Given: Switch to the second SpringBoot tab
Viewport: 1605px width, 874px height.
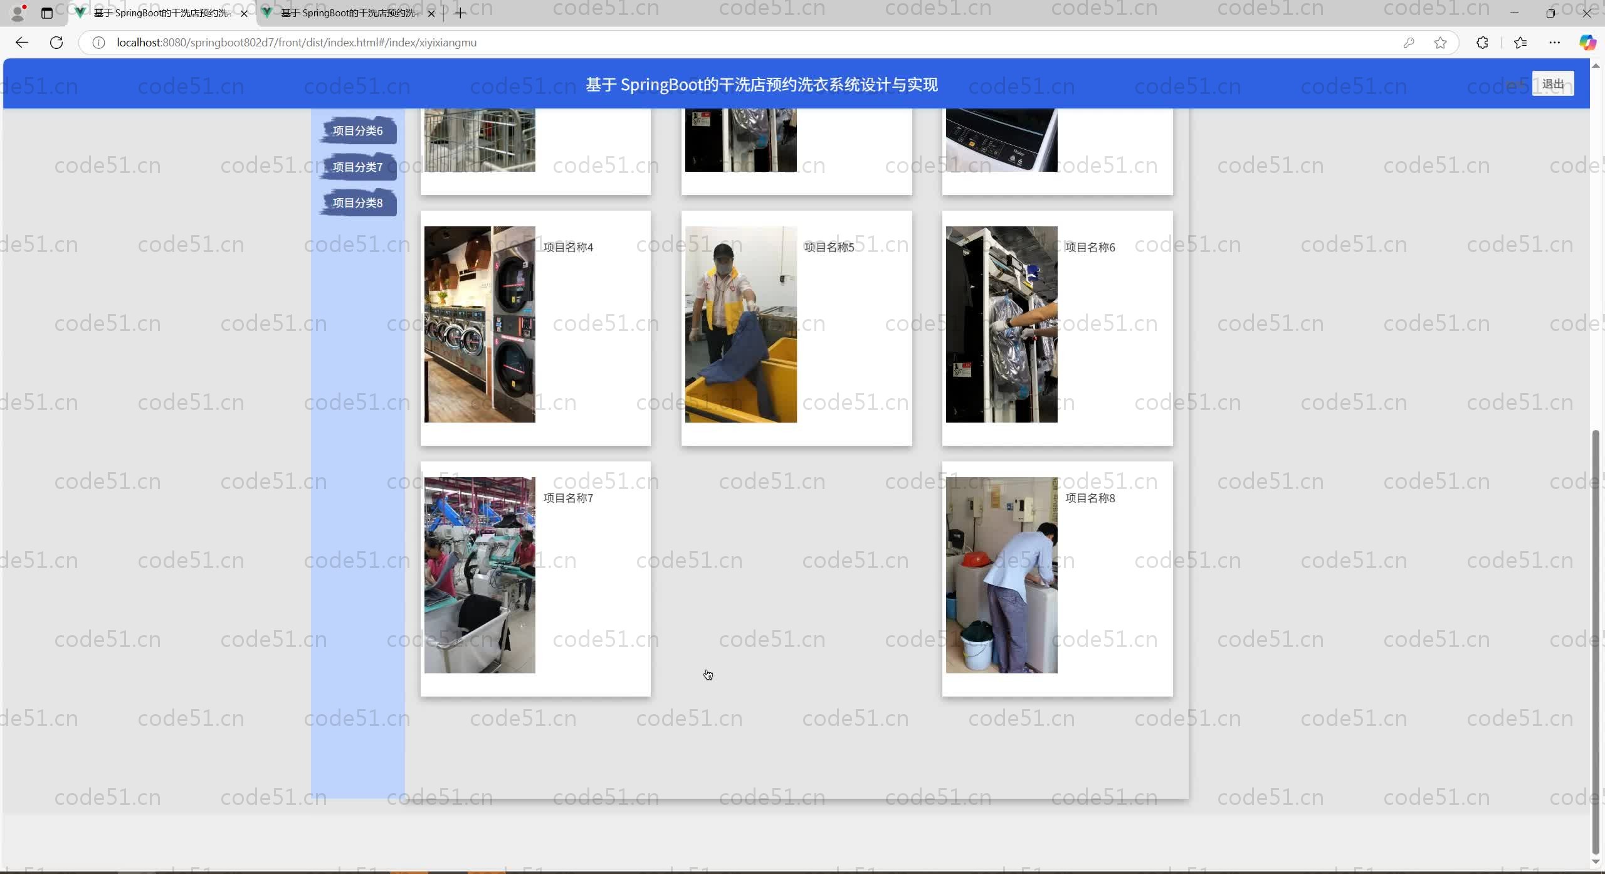Looking at the screenshot, I should [348, 13].
